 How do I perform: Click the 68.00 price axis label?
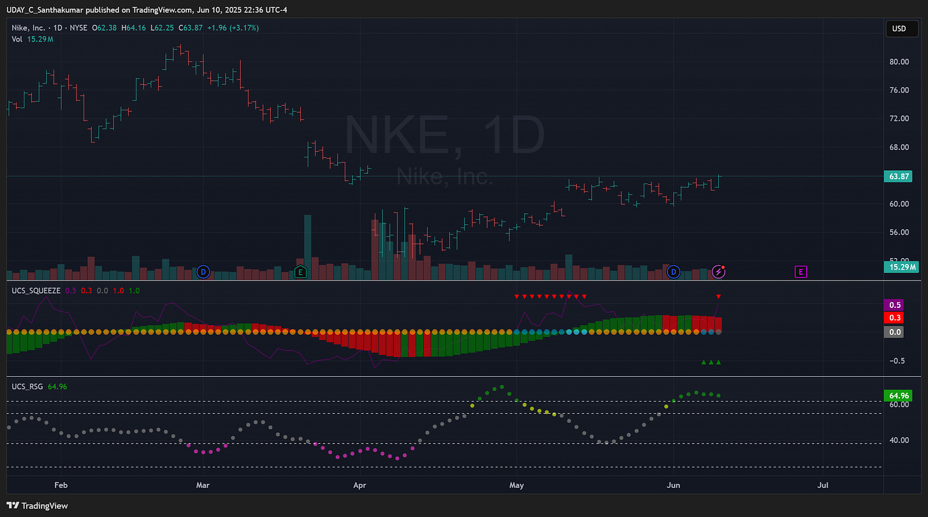pos(899,147)
